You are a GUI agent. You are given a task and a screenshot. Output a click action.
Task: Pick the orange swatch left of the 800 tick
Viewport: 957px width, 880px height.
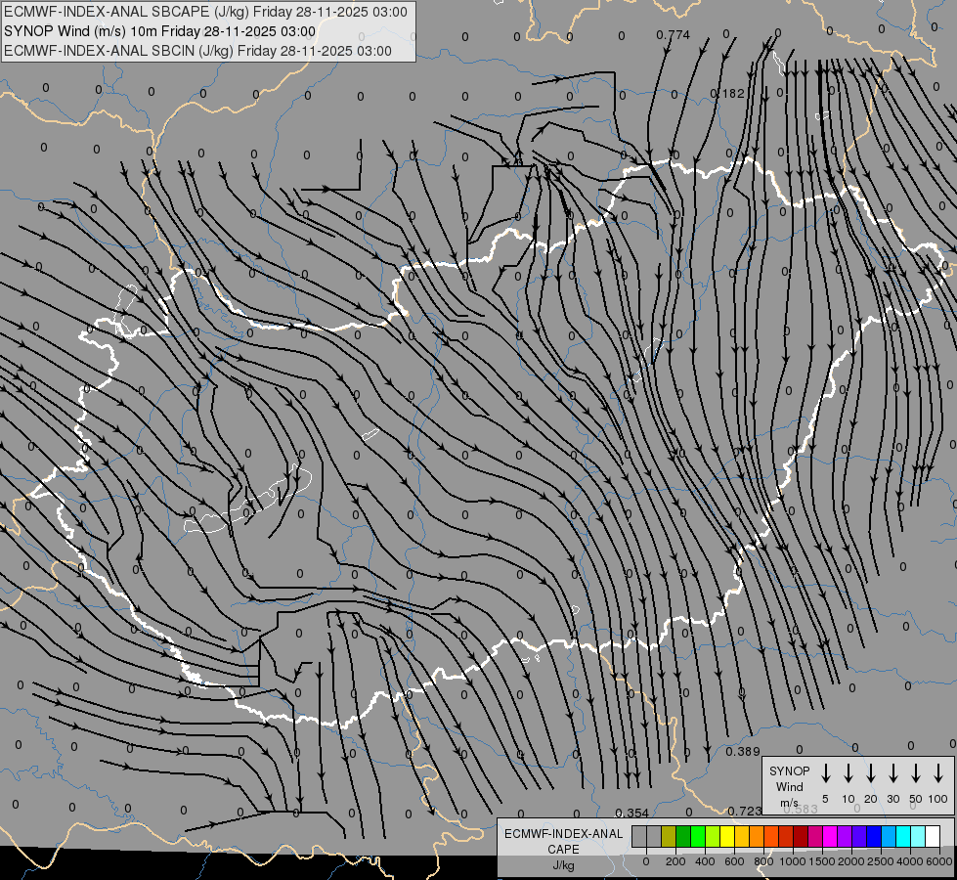(757, 836)
